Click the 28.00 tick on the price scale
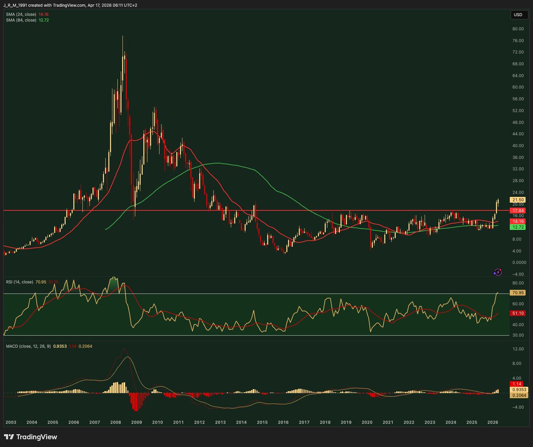The image size is (533, 447). point(518,181)
